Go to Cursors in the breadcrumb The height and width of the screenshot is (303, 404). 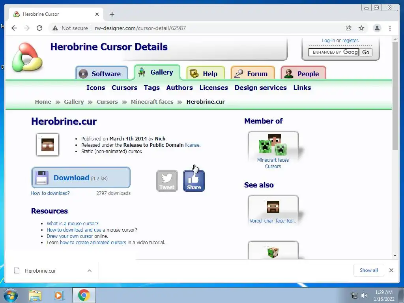point(107,102)
